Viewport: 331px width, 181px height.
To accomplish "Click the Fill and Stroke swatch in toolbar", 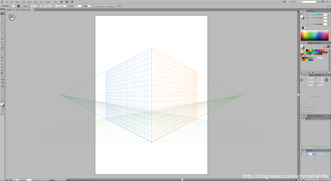I will pyautogui.click(x=3, y=105).
